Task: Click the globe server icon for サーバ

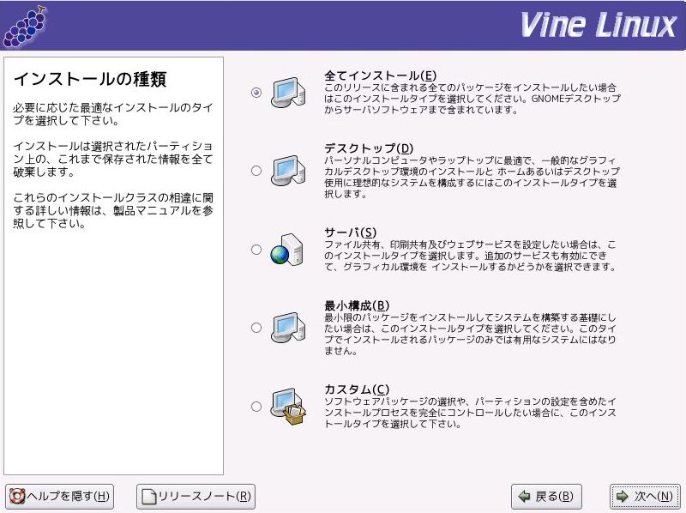Action: click(287, 250)
